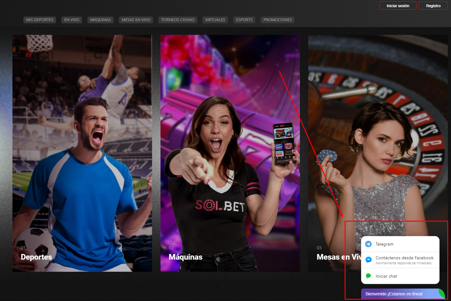This screenshot has width=451, height=301.
Task: Select Iniciar chat option
Action: [400, 276]
